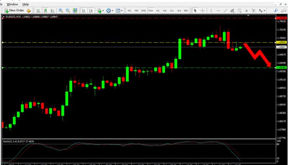Open the MetaEditor gold book icon

click(29, 11)
